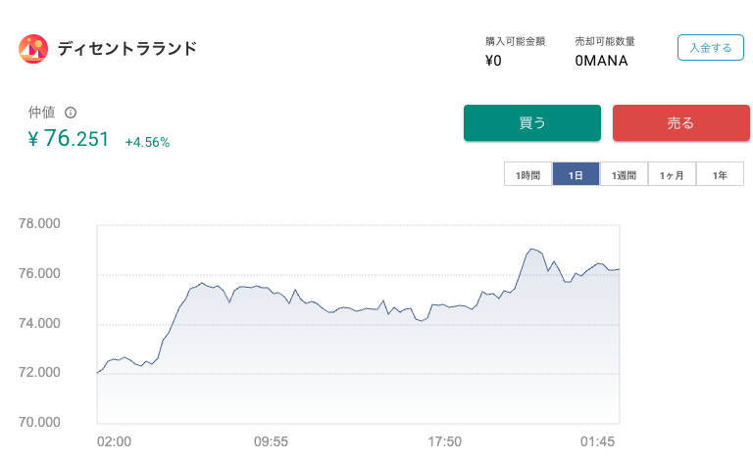This screenshot has width=753, height=461.
Task: Switch chart range to 1時間
Action: pos(527,174)
